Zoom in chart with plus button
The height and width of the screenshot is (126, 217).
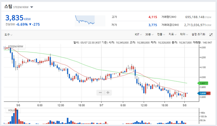pyautogui.click(x=108, y=93)
